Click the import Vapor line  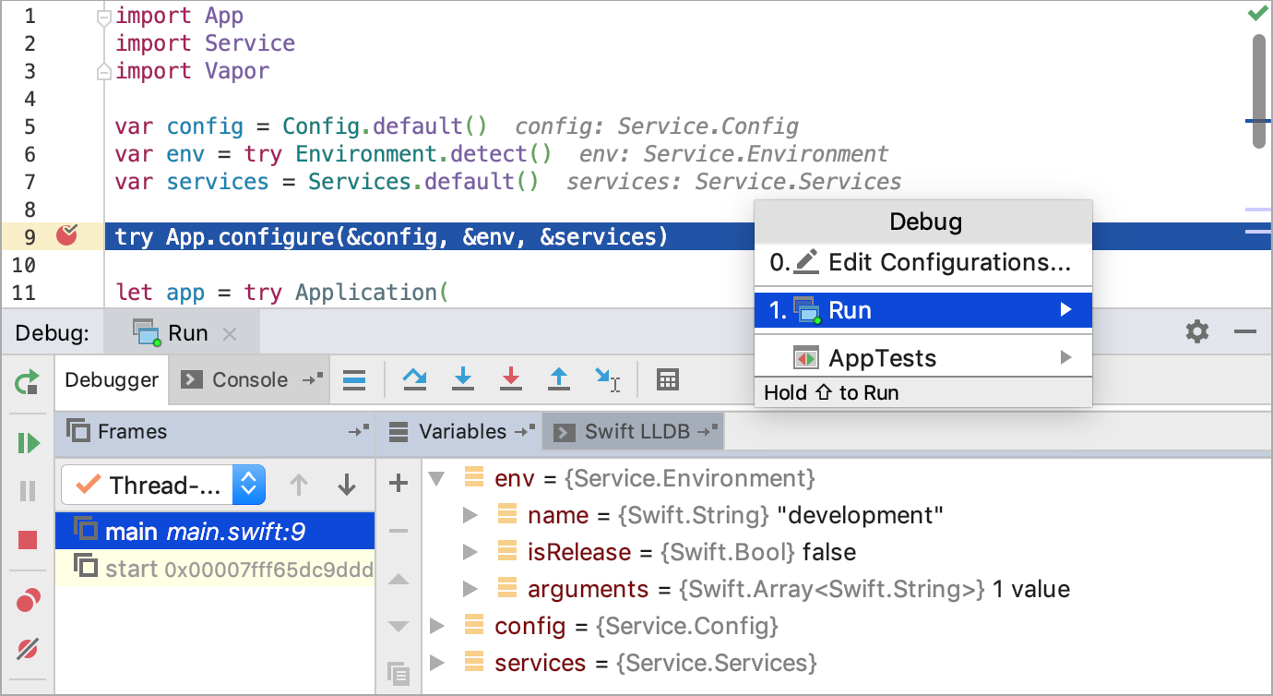coord(192,71)
